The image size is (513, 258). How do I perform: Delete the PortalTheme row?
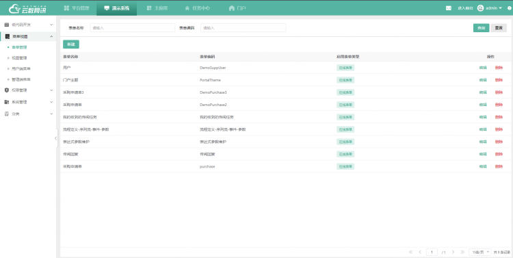point(499,80)
